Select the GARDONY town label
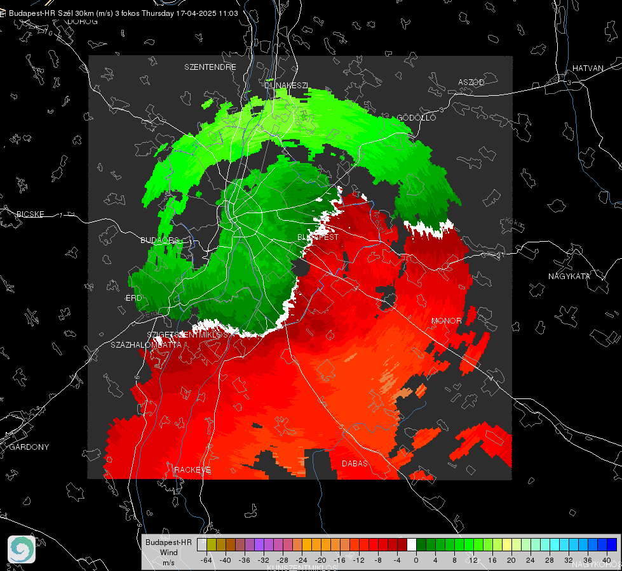Image resolution: width=622 pixels, height=571 pixels. click(x=29, y=447)
